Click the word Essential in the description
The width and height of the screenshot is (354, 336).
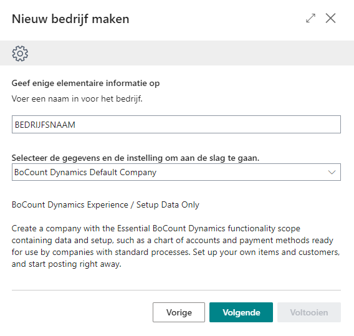133,229
